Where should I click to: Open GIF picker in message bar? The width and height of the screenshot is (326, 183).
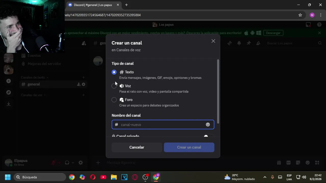tap(288, 163)
